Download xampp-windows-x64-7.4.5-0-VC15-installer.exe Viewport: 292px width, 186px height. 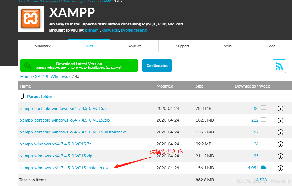point(65,168)
